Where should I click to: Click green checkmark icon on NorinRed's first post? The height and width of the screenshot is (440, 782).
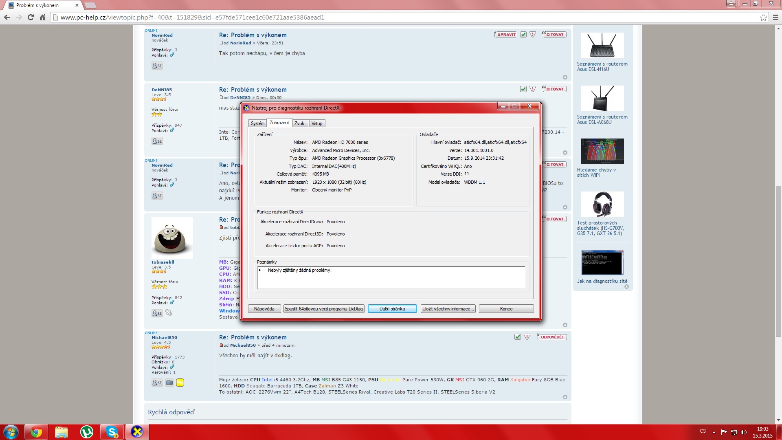pyautogui.click(x=523, y=35)
